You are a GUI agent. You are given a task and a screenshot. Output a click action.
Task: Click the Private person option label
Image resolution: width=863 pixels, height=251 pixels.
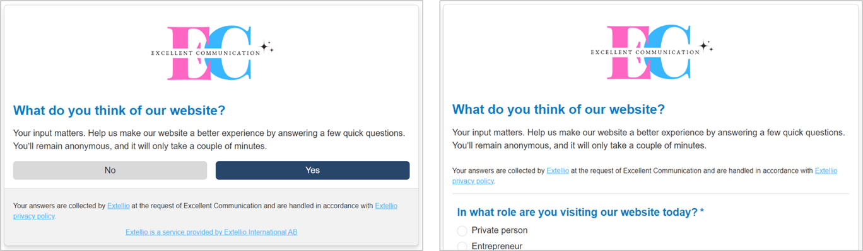point(500,230)
